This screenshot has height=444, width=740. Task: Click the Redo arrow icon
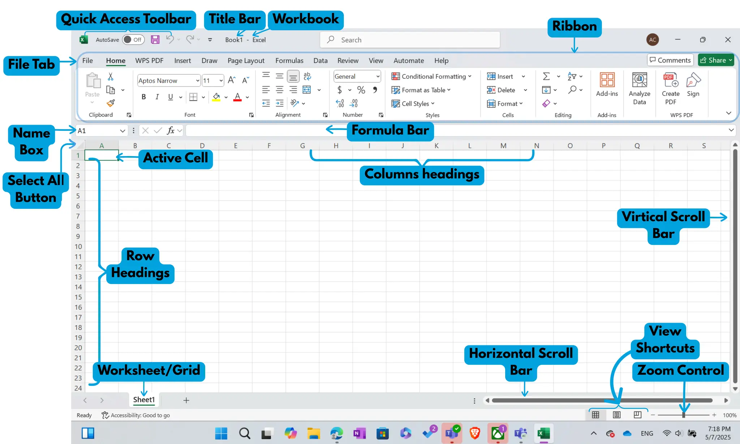pyautogui.click(x=190, y=39)
